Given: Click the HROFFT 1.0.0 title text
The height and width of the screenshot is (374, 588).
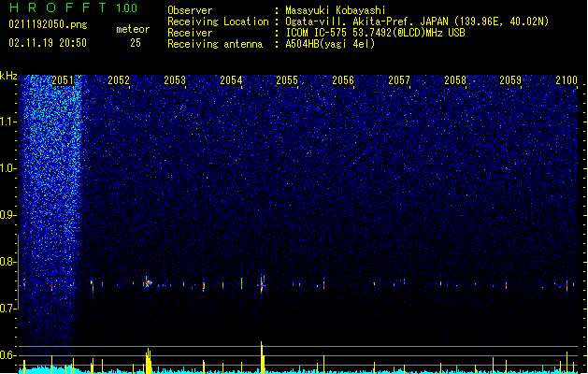Looking at the screenshot, I should [73, 7].
